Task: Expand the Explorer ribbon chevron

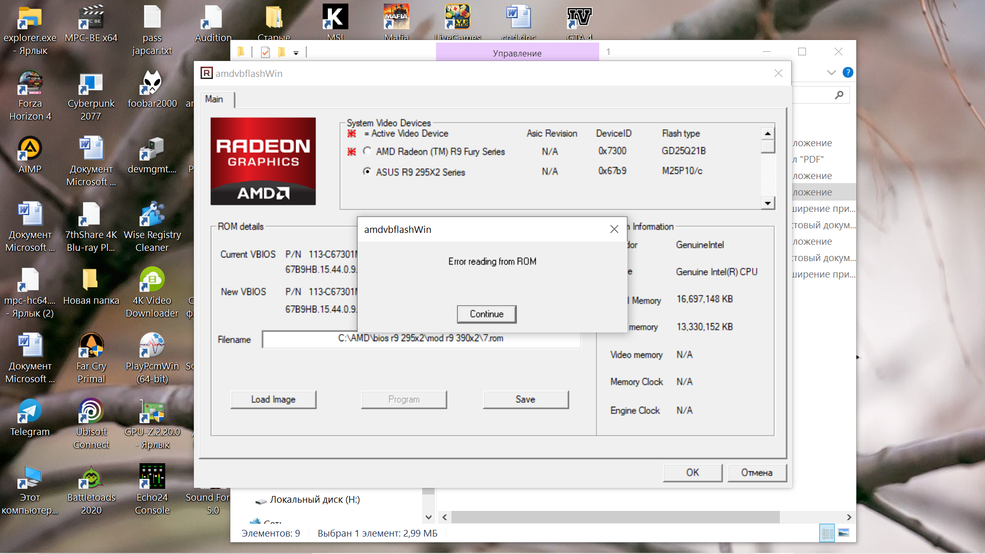Action: coord(831,73)
